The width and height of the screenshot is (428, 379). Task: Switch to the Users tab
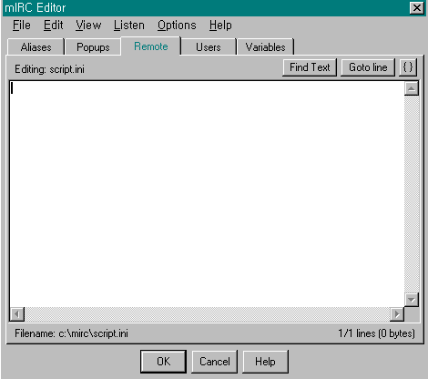coord(209,47)
